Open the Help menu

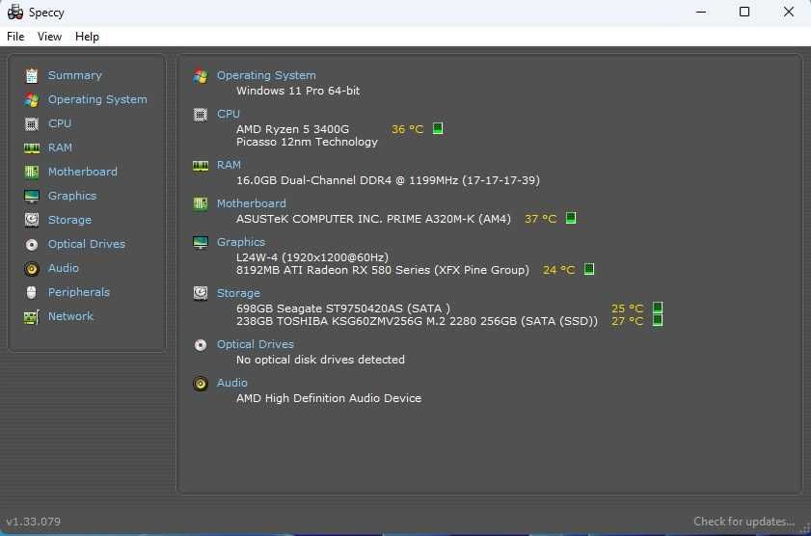(87, 37)
